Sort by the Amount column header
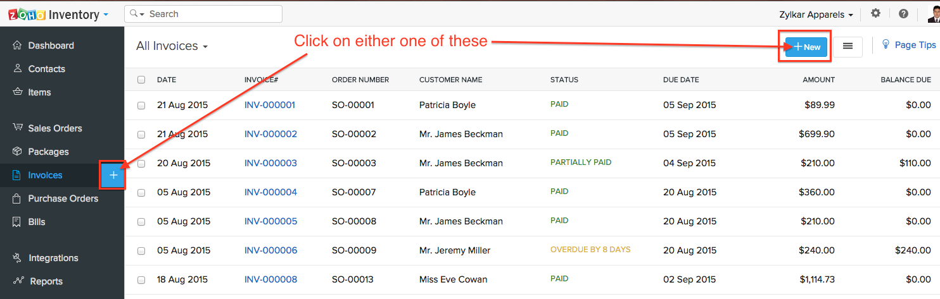The width and height of the screenshot is (940, 299). (819, 80)
